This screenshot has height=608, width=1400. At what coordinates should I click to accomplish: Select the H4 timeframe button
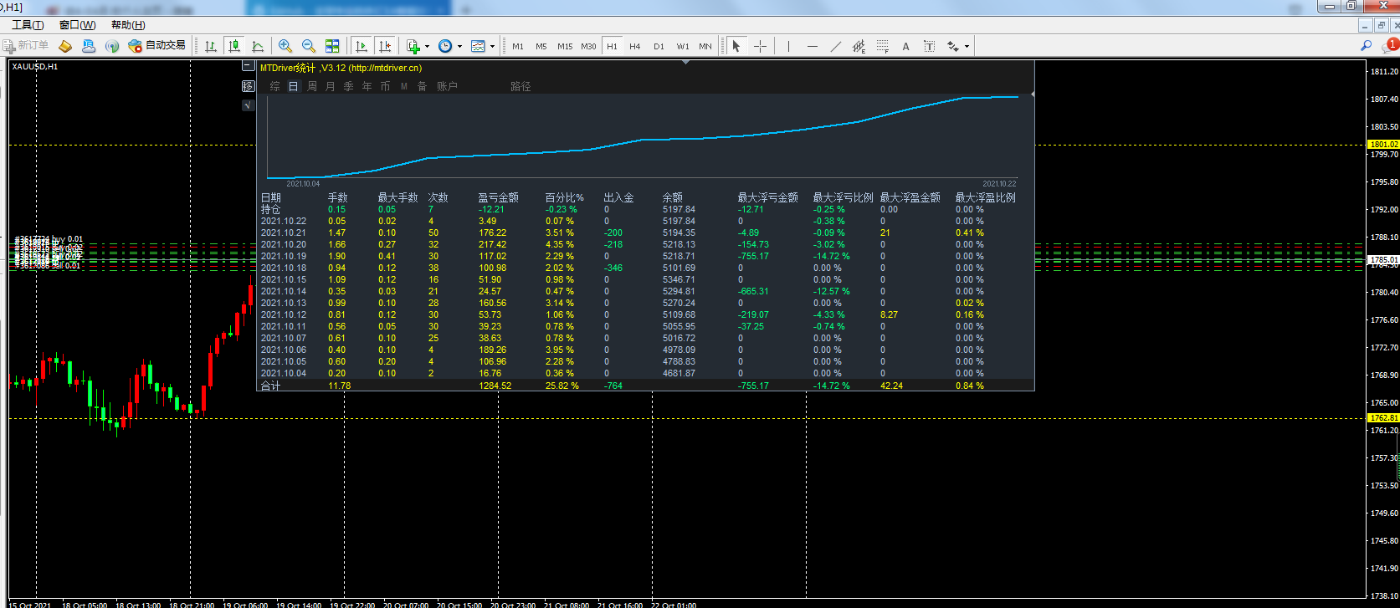(635, 46)
